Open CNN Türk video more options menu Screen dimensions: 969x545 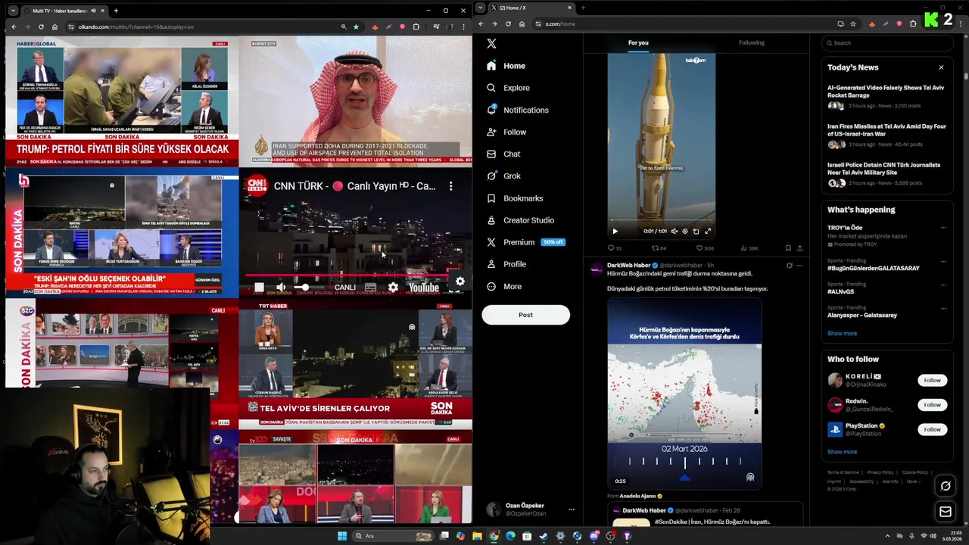click(x=450, y=186)
